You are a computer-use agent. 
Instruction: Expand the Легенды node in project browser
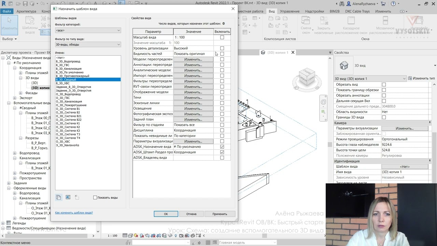point(3,223)
